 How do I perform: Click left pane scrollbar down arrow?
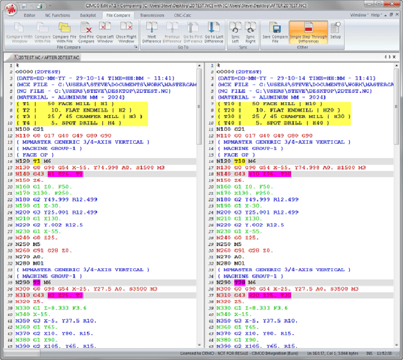[x=199, y=345]
